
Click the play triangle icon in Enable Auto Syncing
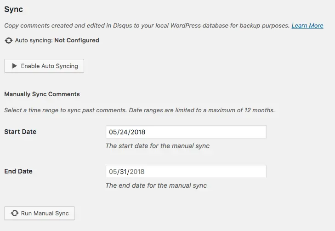point(14,66)
